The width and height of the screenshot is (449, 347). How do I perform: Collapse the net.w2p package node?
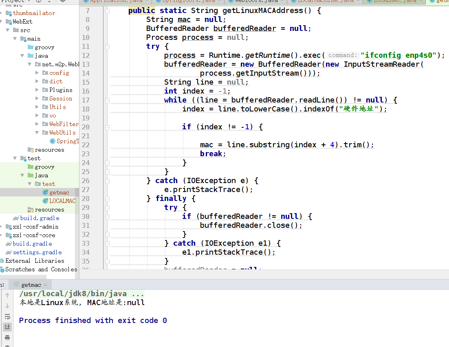29,64
